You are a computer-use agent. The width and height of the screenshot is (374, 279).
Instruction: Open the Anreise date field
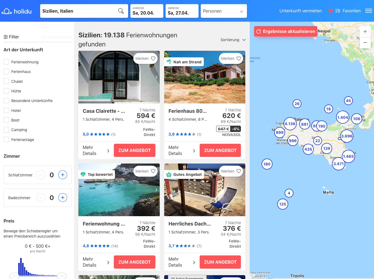(147, 11)
